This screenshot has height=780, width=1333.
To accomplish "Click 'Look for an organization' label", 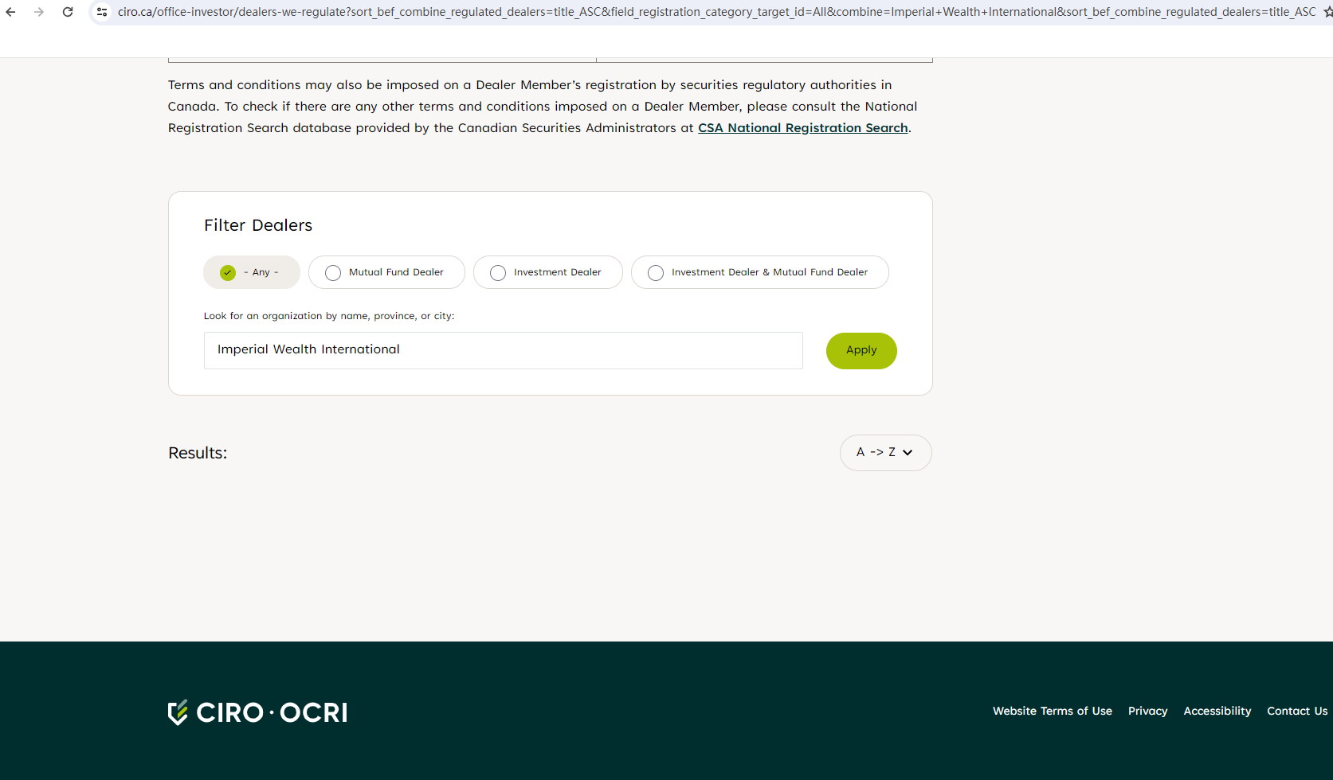I will 329,316.
